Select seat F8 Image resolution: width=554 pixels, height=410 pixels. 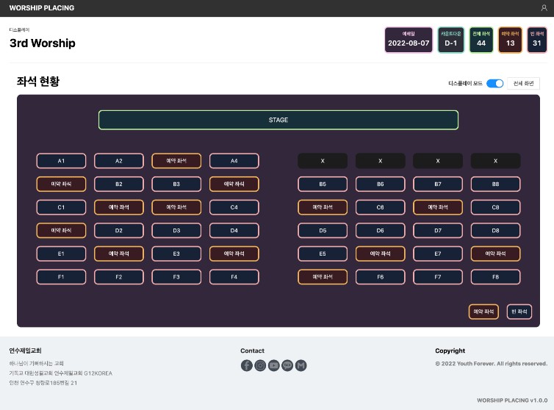click(495, 277)
